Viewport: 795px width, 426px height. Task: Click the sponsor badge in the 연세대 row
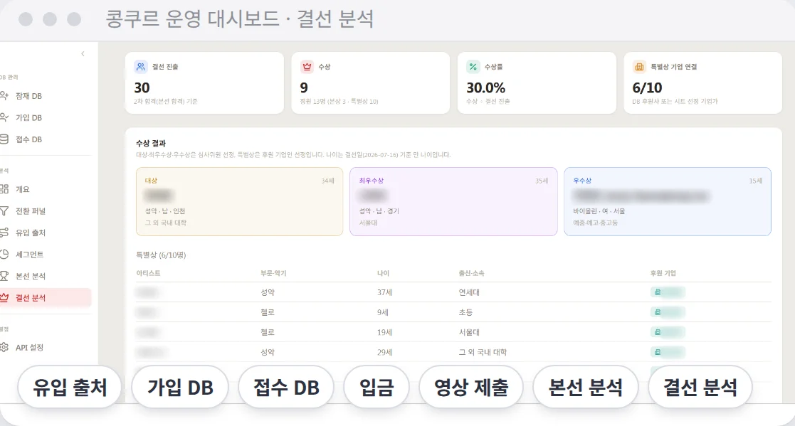point(668,292)
